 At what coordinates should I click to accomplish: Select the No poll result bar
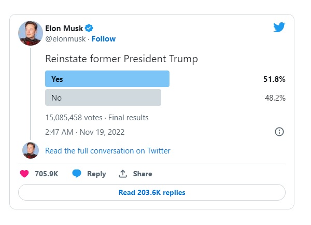[103, 97]
